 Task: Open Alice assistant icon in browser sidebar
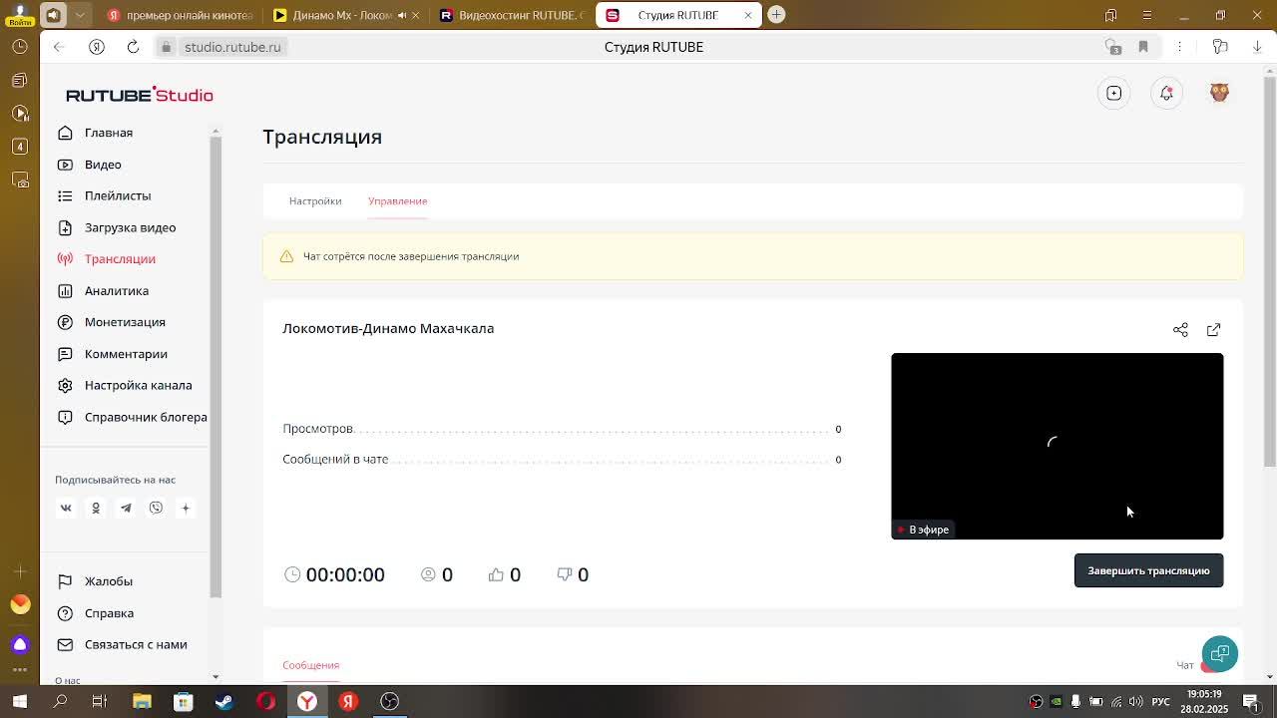(x=20, y=644)
